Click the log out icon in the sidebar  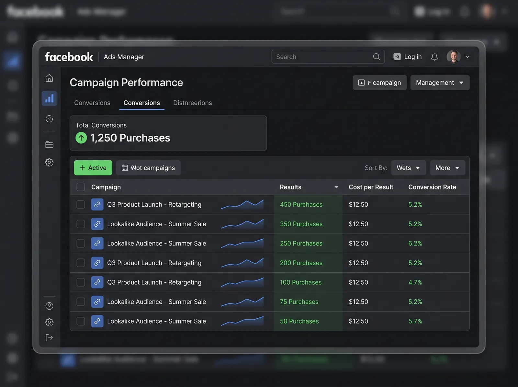point(49,338)
